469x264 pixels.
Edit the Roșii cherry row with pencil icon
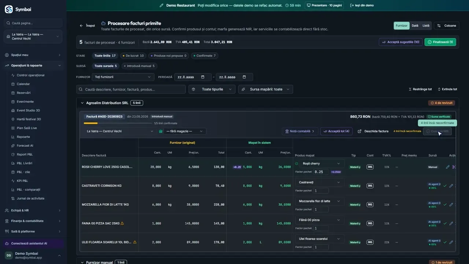(448, 167)
